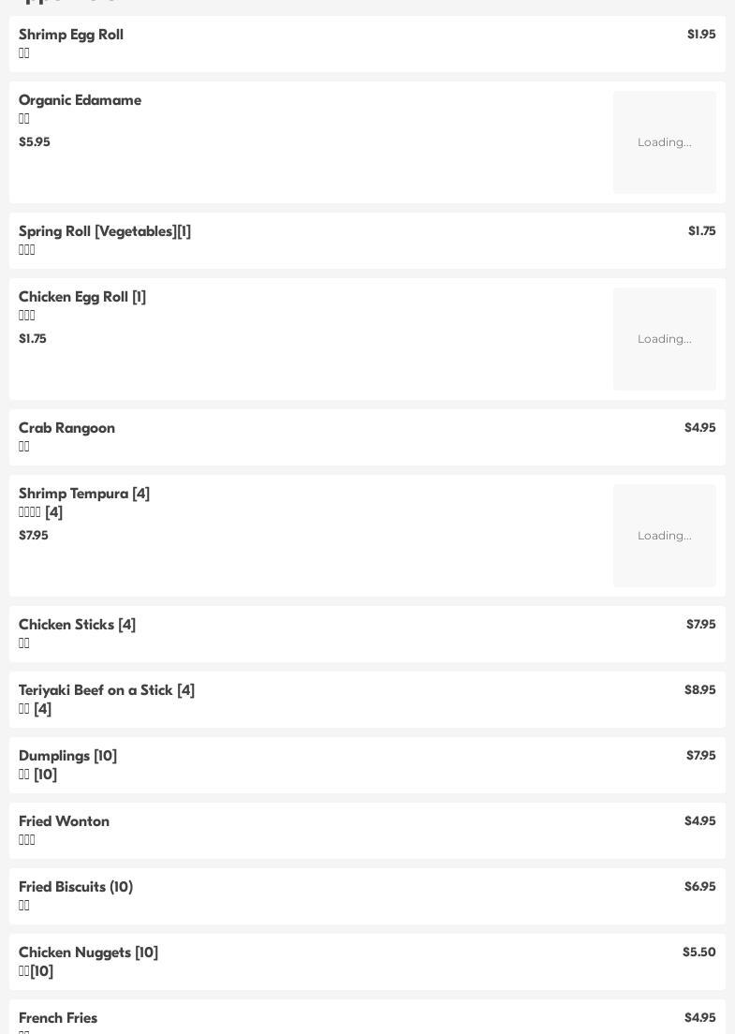The height and width of the screenshot is (1034, 735).
Task: Open Teriyaki Beef on a Stick
Action: (107, 690)
